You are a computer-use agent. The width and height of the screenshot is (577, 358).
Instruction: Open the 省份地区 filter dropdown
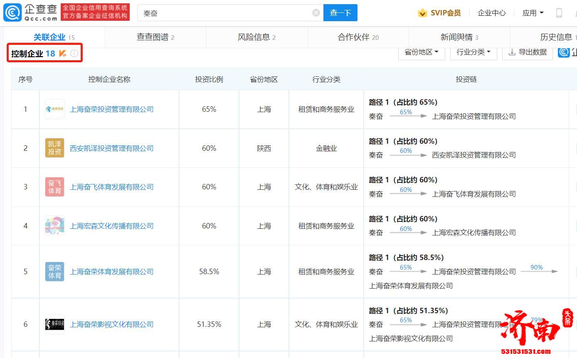click(422, 52)
